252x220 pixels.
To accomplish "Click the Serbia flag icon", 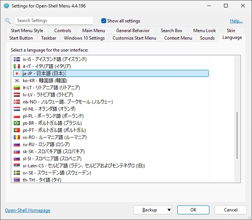I will tap(17, 165).
